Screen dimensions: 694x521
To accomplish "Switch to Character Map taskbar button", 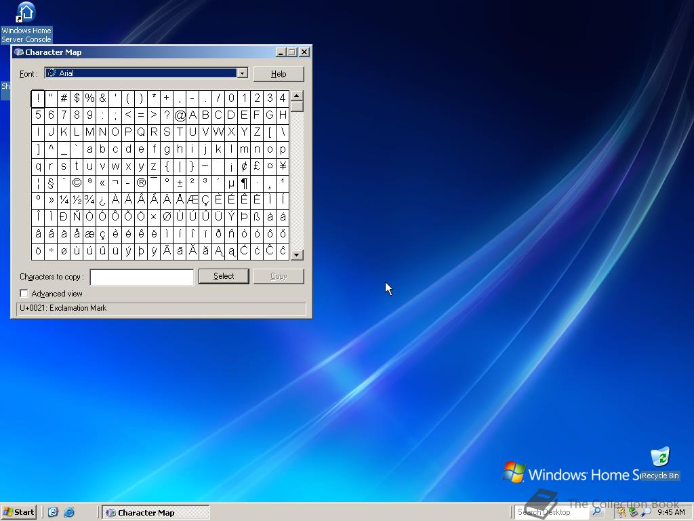I will tap(156, 513).
